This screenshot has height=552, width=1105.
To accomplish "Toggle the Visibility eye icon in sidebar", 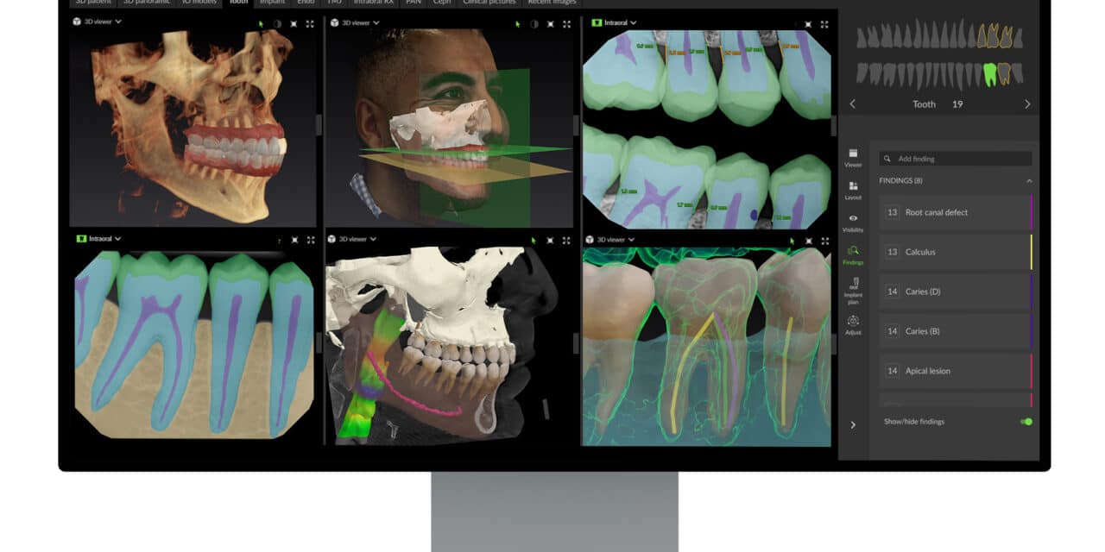I will (x=853, y=223).
